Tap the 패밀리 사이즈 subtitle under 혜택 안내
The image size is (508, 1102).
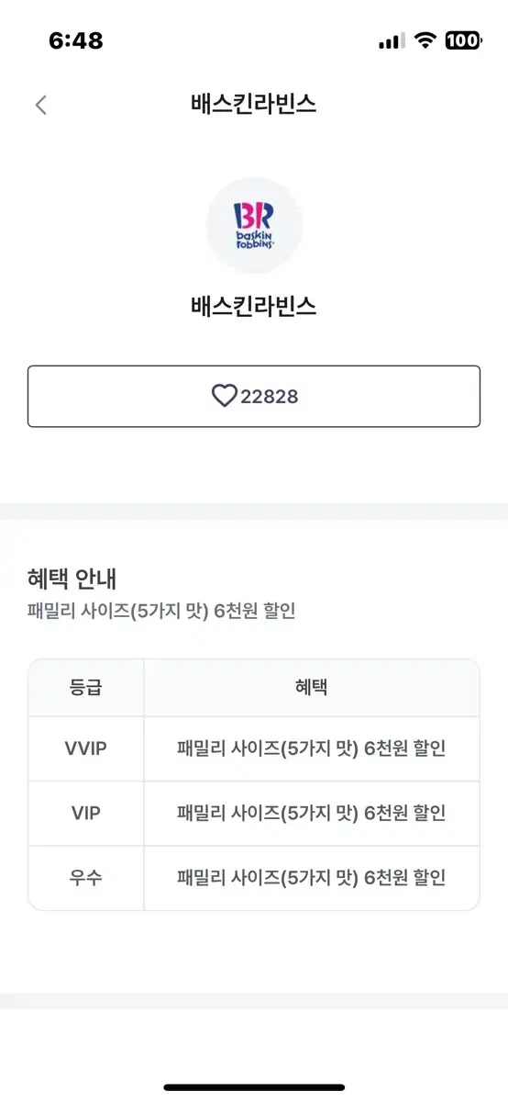(x=161, y=611)
